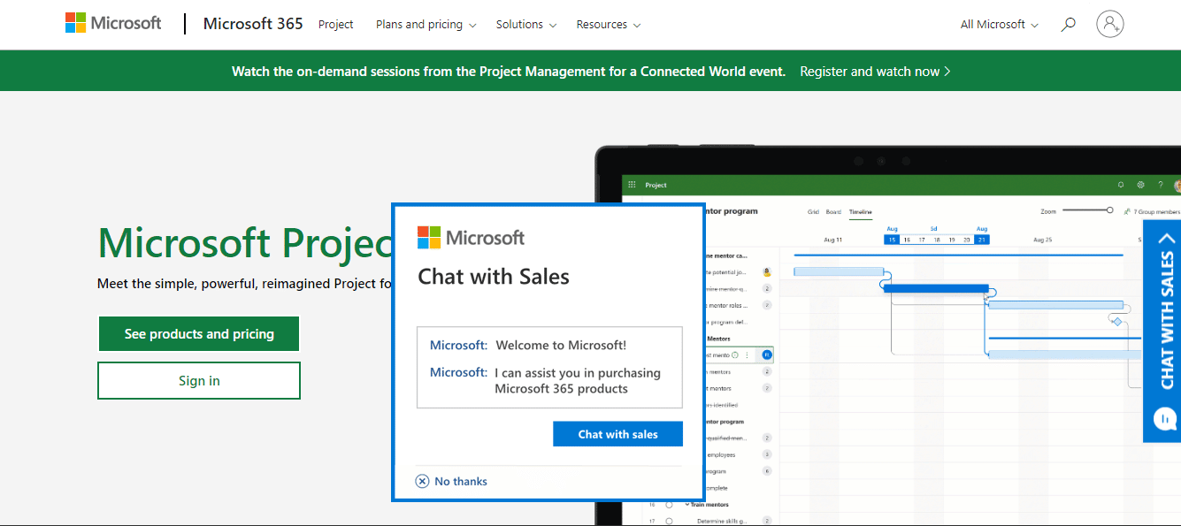Viewport: 1181px width, 526px height.
Task: Expand the Resources menu
Action: (609, 25)
